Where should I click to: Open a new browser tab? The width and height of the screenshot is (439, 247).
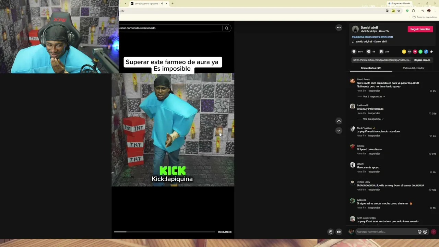coord(172,3)
